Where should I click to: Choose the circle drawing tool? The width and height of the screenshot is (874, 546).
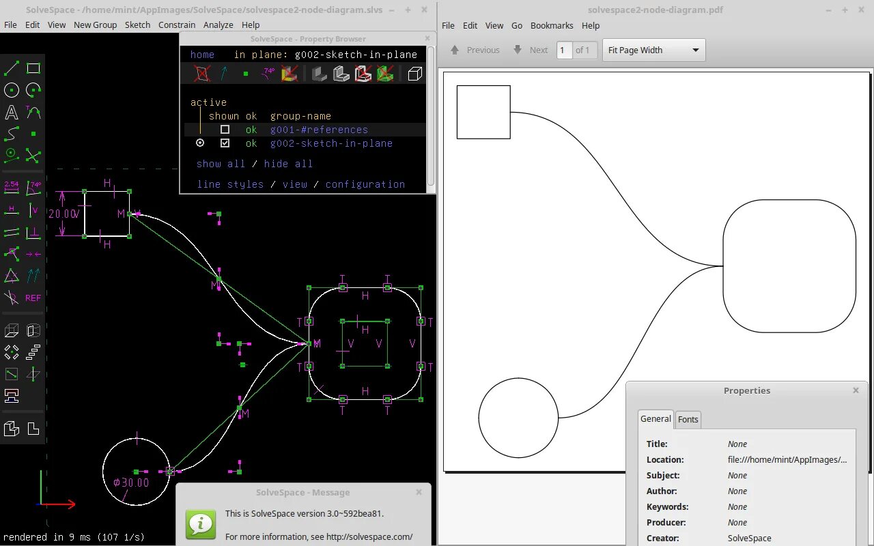(x=12, y=90)
